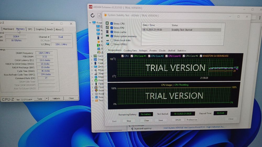Image resolution: width=262 pixels, height=147 pixels.
Task: Expand the motherboard tree node
Action: (91, 56)
